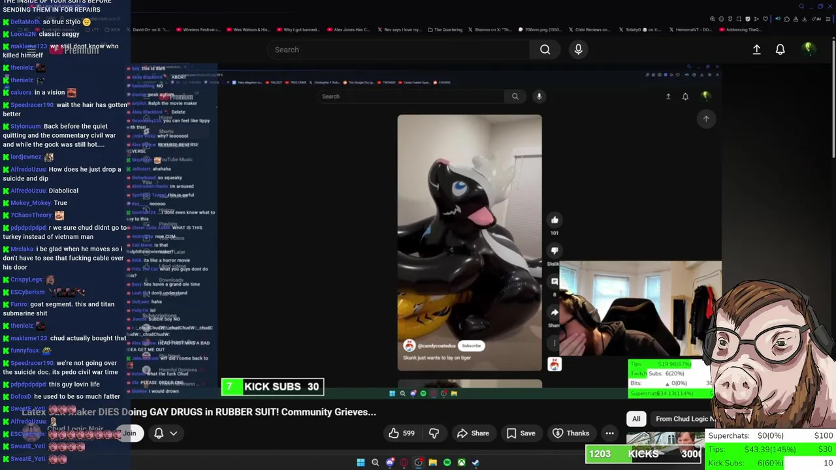
Task: Click into the main YouTube Search field
Action: tap(398, 50)
